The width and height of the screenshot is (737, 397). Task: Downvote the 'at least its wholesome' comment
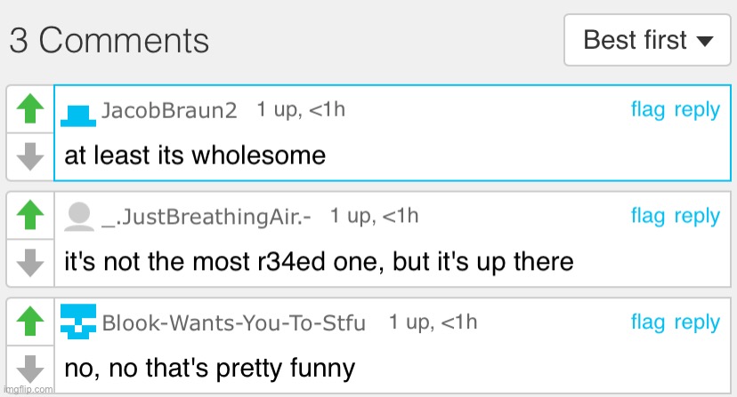pyautogui.click(x=30, y=156)
